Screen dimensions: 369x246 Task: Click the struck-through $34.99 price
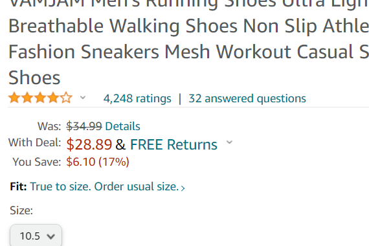tap(84, 126)
